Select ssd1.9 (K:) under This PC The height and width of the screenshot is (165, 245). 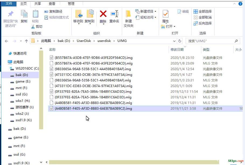[x=21, y=120]
